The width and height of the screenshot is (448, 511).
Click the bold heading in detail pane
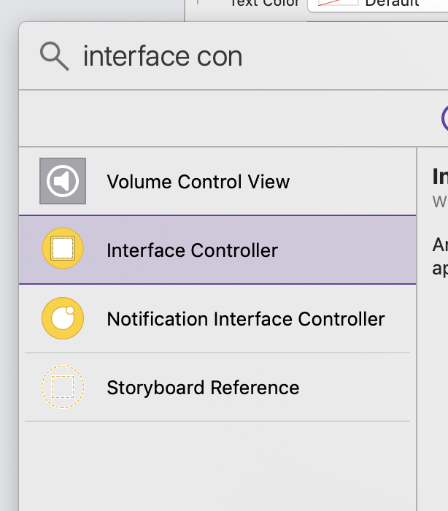pos(440,177)
